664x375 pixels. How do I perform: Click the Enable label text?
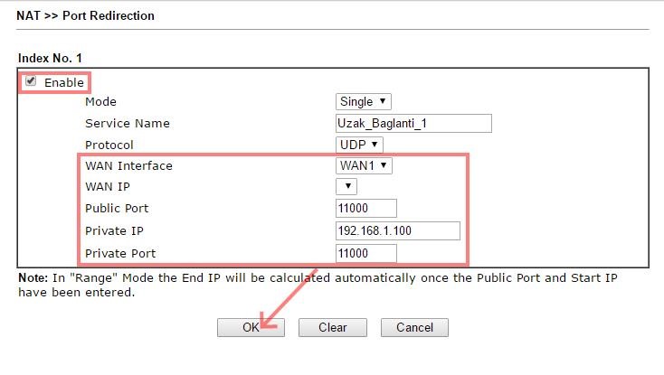(x=63, y=82)
